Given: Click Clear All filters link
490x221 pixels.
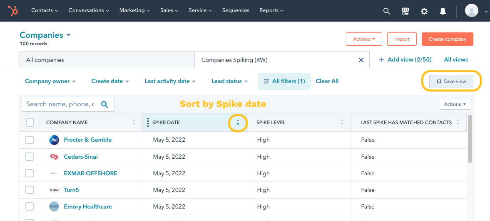Looking at the screenshot, I should point(327,81).
